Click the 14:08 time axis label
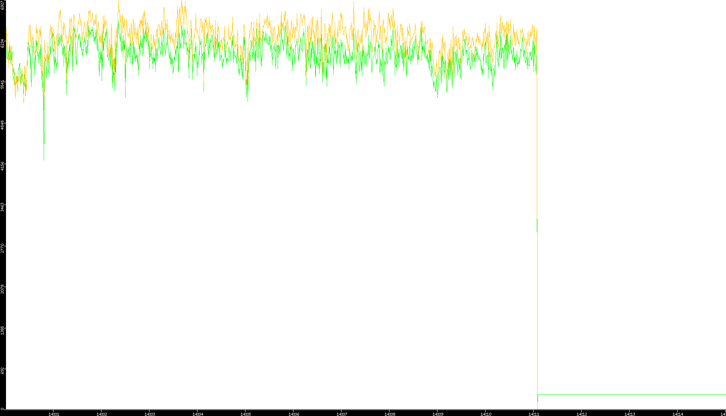This screenshot has width=726, height=416. coord(390,414)
